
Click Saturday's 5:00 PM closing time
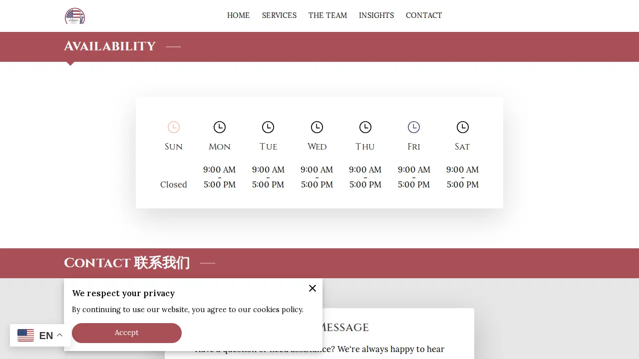coord(463,184)
